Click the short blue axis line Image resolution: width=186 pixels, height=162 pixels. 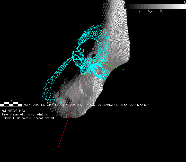88,54
